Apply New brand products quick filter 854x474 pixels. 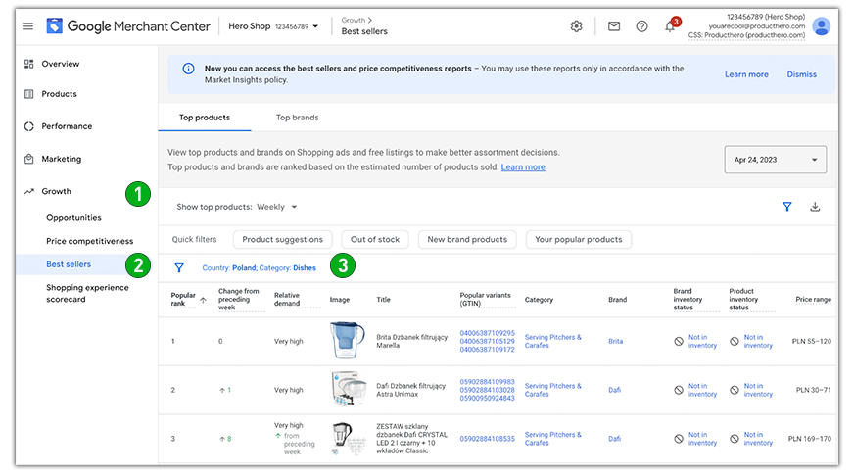467,239
